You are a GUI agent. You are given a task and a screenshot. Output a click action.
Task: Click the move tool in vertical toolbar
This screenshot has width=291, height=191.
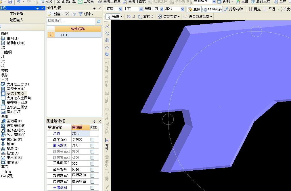pyautogui.click(x=107, y=48)
